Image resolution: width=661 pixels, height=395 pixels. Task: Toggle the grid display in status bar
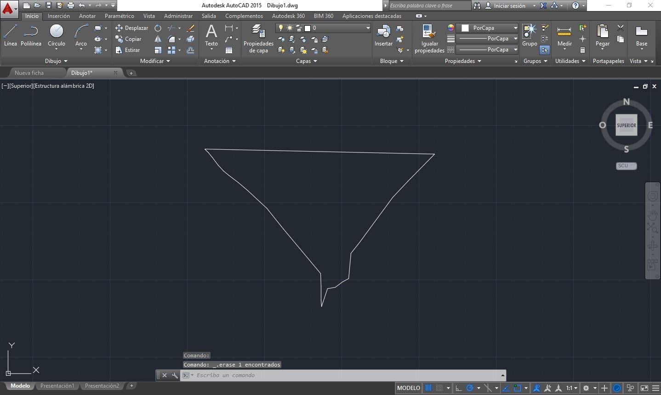coord(428,388)
